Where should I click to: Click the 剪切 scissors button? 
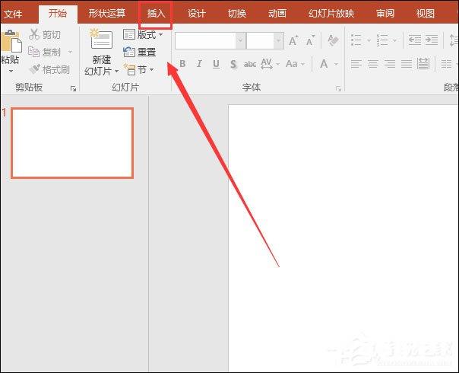tap(45, 34)
